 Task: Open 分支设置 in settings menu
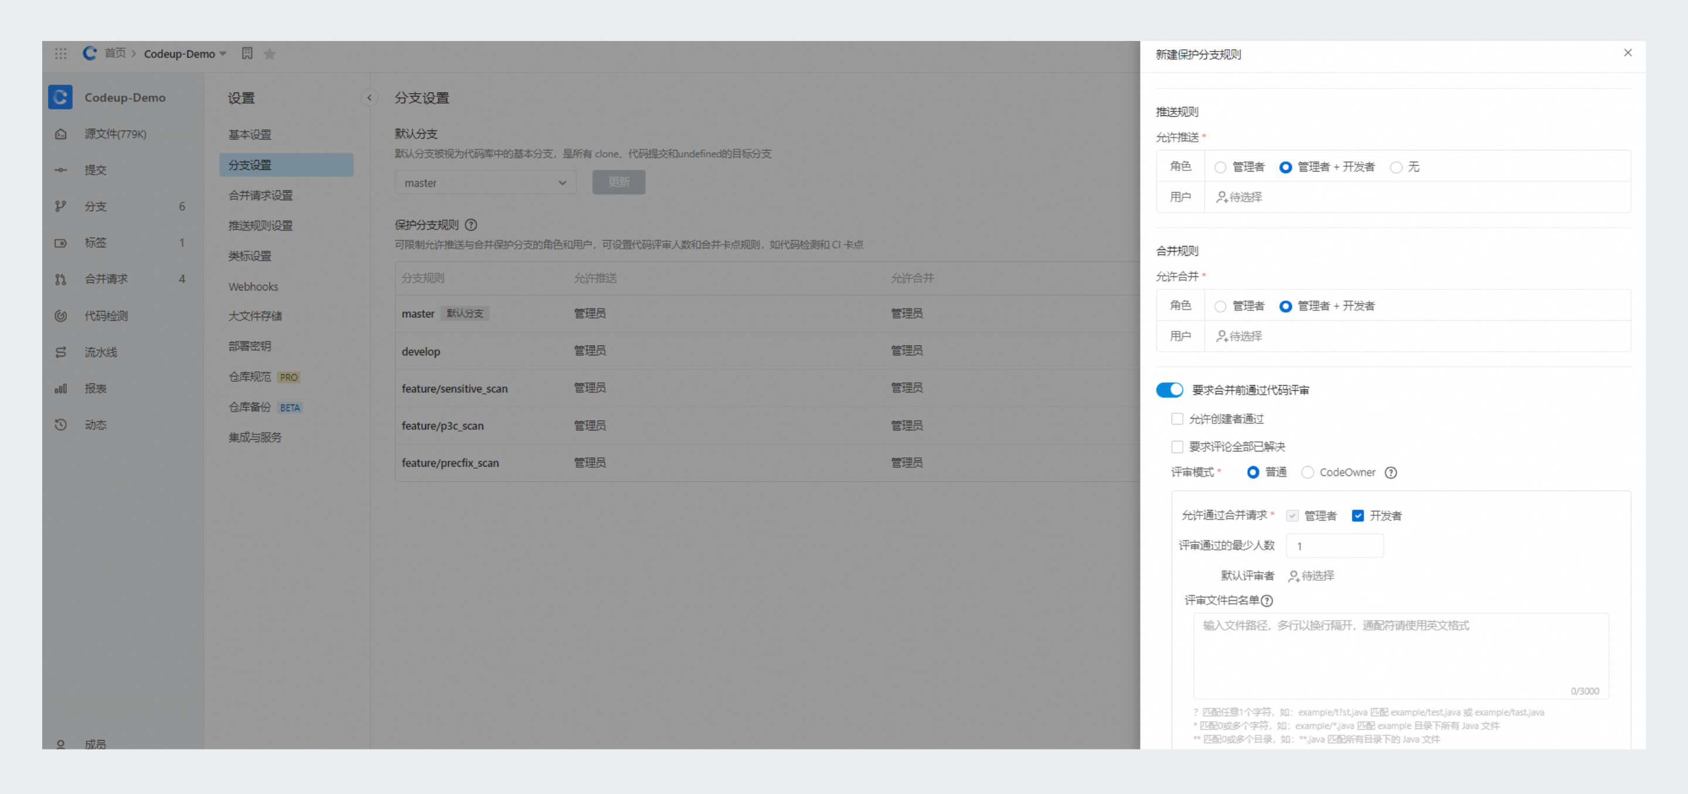coord(287,165)
